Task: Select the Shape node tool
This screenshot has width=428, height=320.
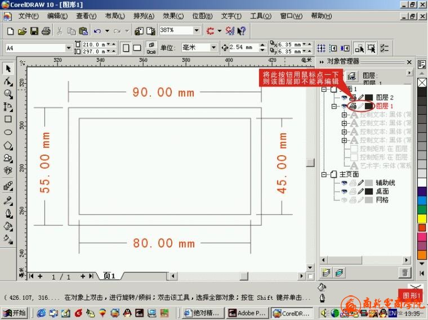Action: coord(8,81)
